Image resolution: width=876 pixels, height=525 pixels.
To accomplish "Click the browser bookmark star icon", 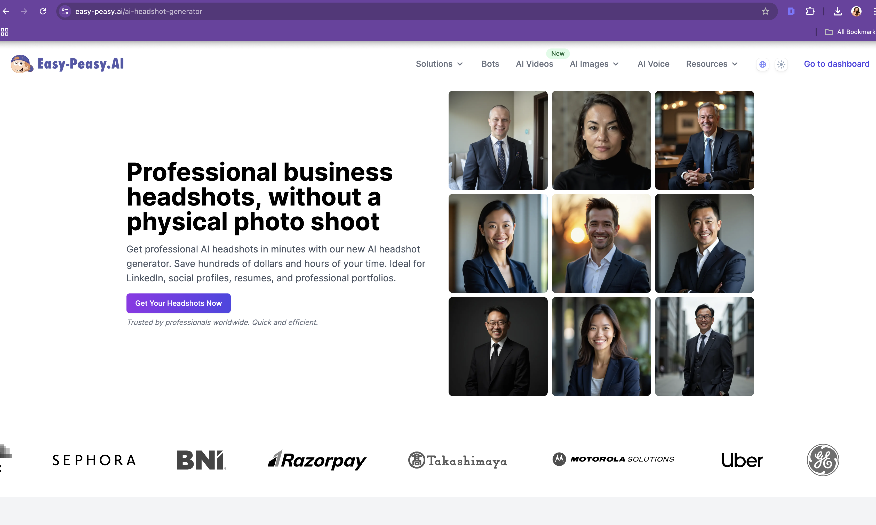I will click(765, 11).
